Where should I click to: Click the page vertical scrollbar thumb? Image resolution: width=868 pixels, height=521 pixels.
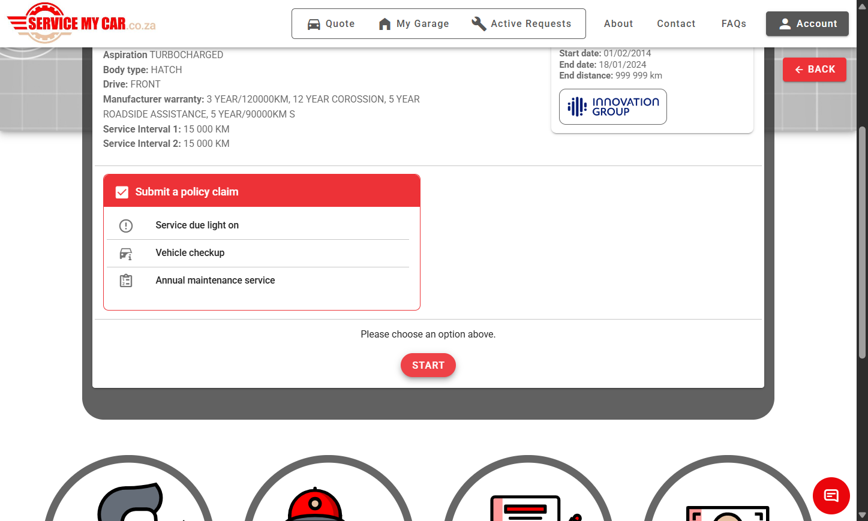coord(863,243)
